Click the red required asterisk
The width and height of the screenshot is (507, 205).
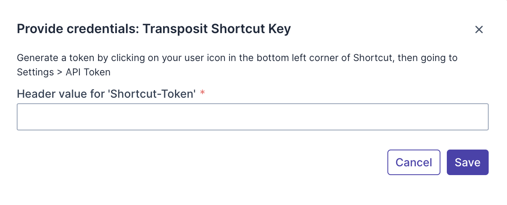tap(202, 94)
